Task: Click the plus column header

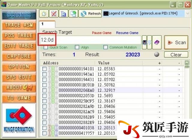Action: click(x=153, y=63)
